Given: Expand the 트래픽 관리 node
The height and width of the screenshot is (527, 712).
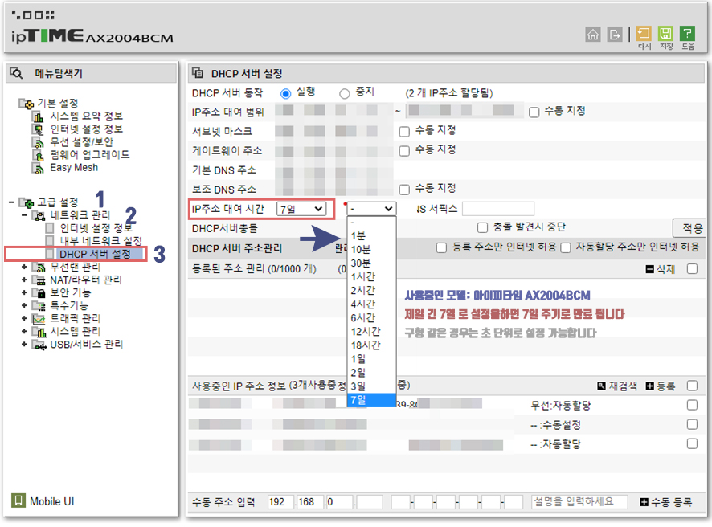Looking at the screenshot, I should [24, 318].
